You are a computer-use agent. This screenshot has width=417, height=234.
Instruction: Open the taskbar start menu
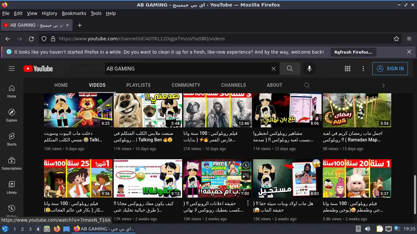coord(5,229)
